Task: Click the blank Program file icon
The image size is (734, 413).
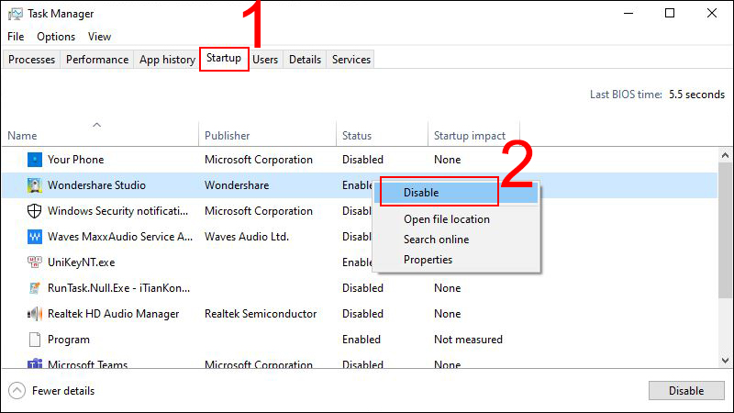Action: pyautogui.click(x=35, y=340)
